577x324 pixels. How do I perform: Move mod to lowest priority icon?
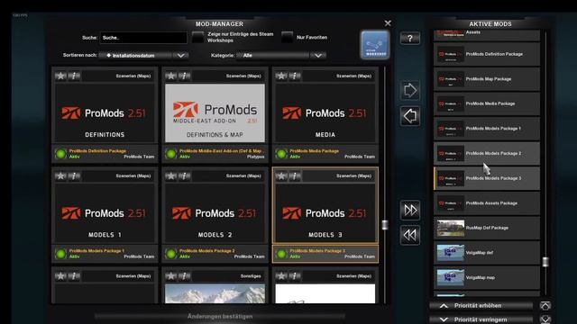tap(545, 319)
